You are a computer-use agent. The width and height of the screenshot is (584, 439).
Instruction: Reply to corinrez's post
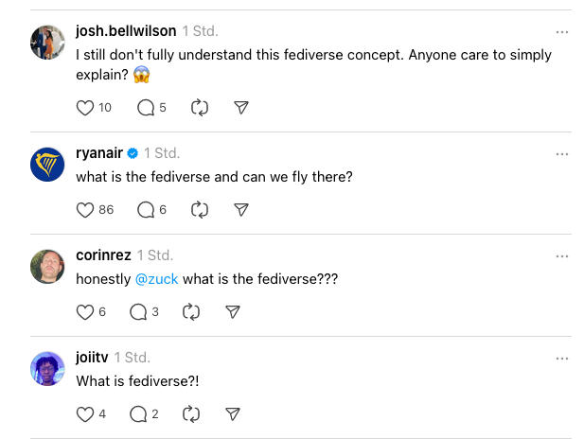[138, 311]
